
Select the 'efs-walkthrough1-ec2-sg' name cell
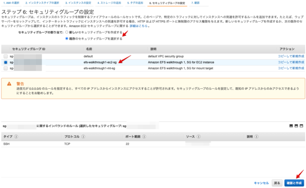[x=100, y=63]
